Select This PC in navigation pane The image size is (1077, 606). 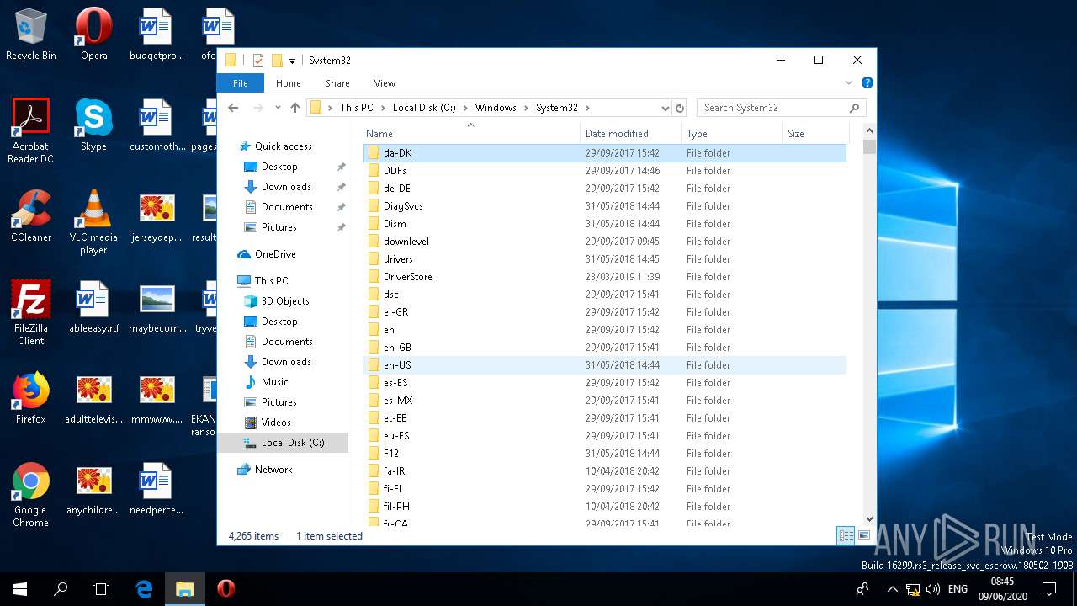[271, 281]
